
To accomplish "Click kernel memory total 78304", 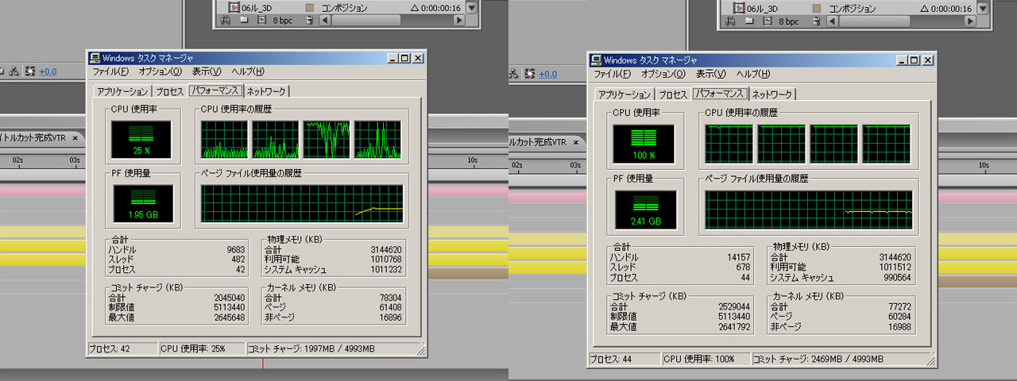I will coord(389,298).
